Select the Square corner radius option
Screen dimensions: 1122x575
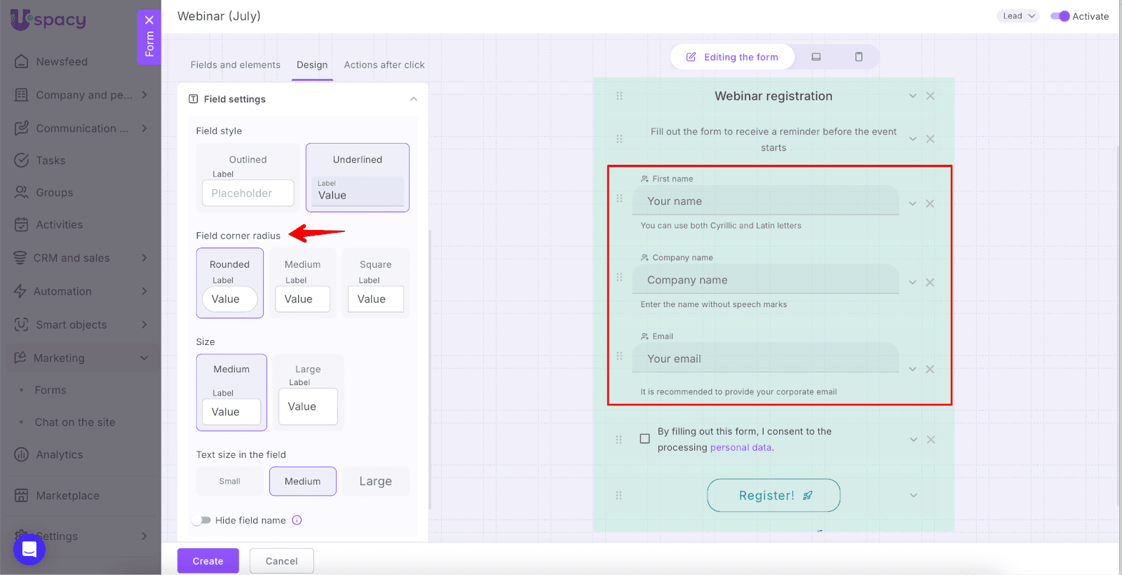coord(375,283)
